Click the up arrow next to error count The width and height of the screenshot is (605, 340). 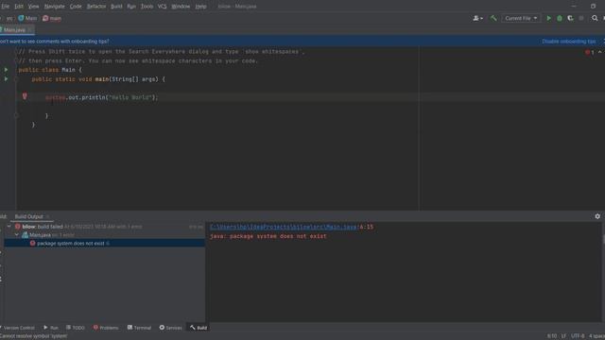599,52
